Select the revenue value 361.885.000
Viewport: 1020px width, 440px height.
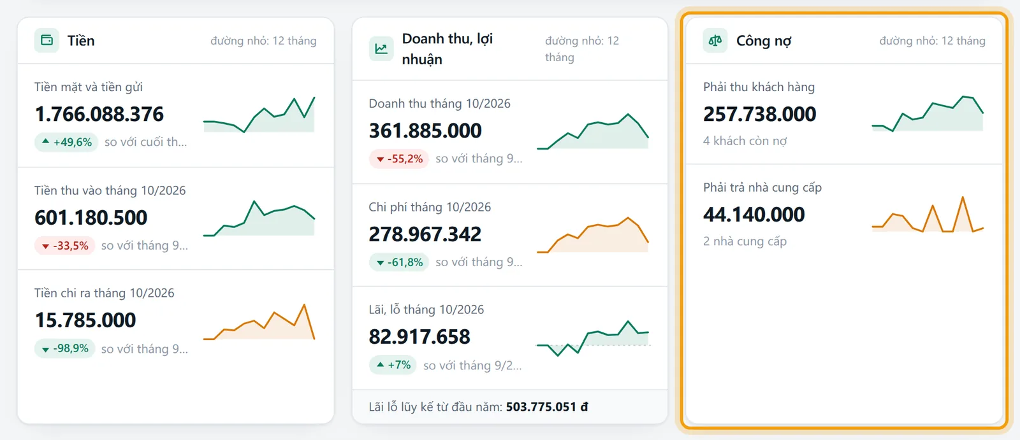coord(425,131)
